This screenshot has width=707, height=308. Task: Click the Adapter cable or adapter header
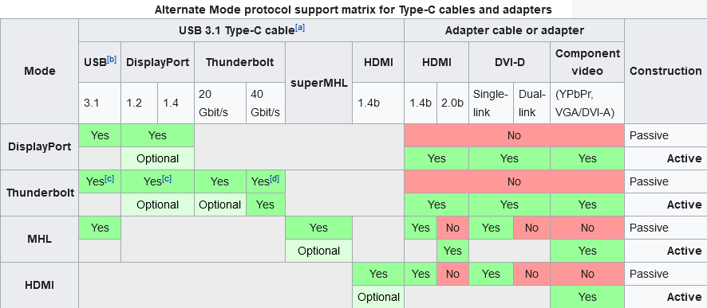(x=515, y=30)
